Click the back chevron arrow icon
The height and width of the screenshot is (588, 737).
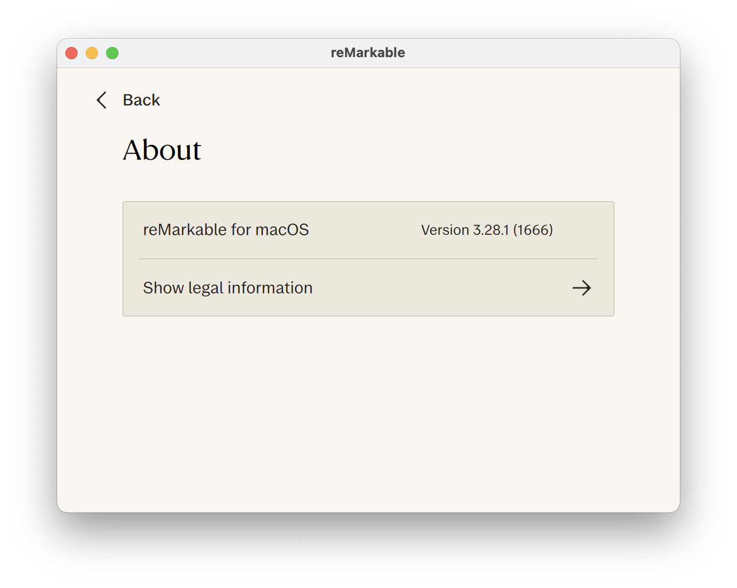(x=102, y=100)
